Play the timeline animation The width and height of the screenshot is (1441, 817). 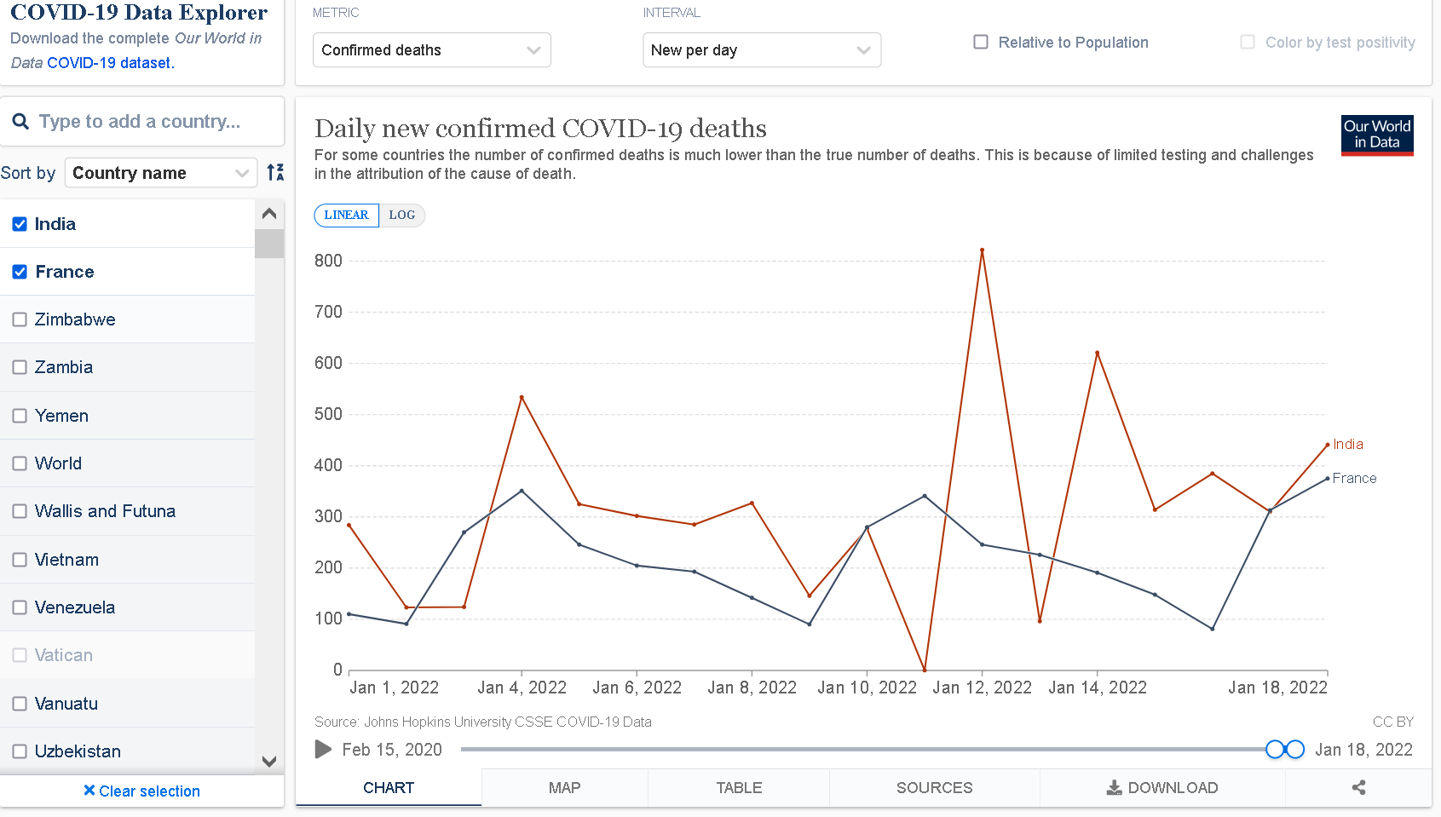tap(323, 750)
